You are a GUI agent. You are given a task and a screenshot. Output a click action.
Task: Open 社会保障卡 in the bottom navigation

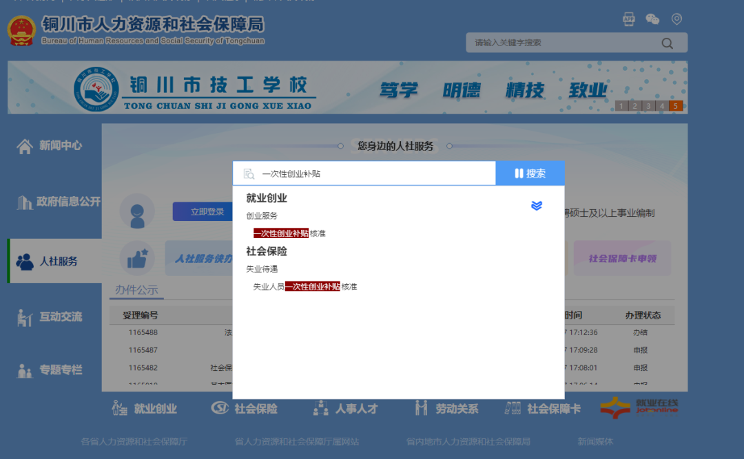554,409
